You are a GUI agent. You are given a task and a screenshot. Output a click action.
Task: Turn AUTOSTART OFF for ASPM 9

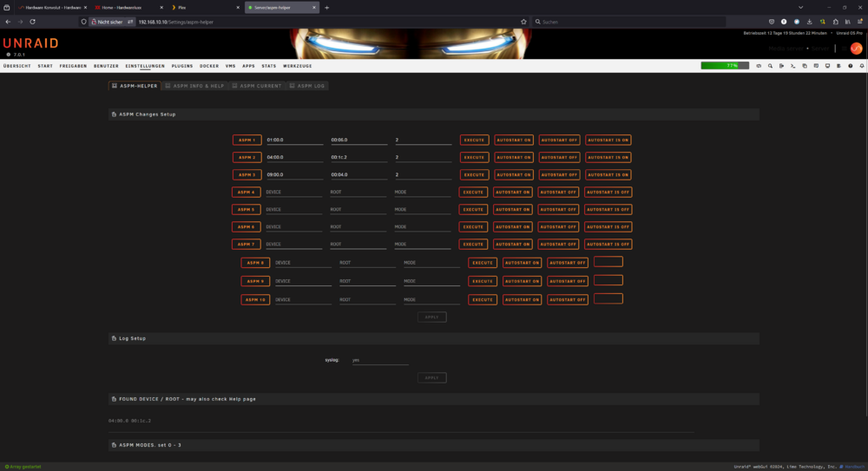click(568, 281)
